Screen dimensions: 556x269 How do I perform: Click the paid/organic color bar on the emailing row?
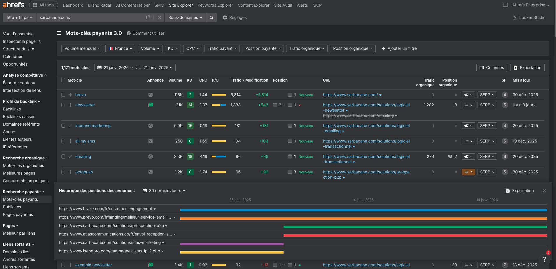(x=219, y=157)
